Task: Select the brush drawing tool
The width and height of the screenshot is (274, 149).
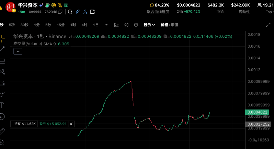Action: coord(2,94)
